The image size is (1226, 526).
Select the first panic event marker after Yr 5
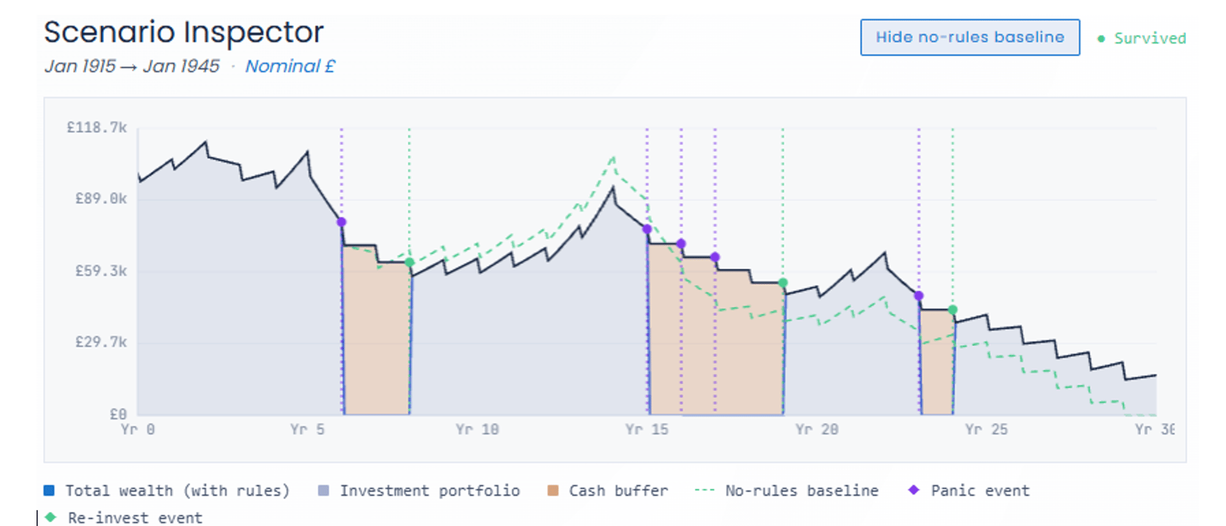click(341, 222)
